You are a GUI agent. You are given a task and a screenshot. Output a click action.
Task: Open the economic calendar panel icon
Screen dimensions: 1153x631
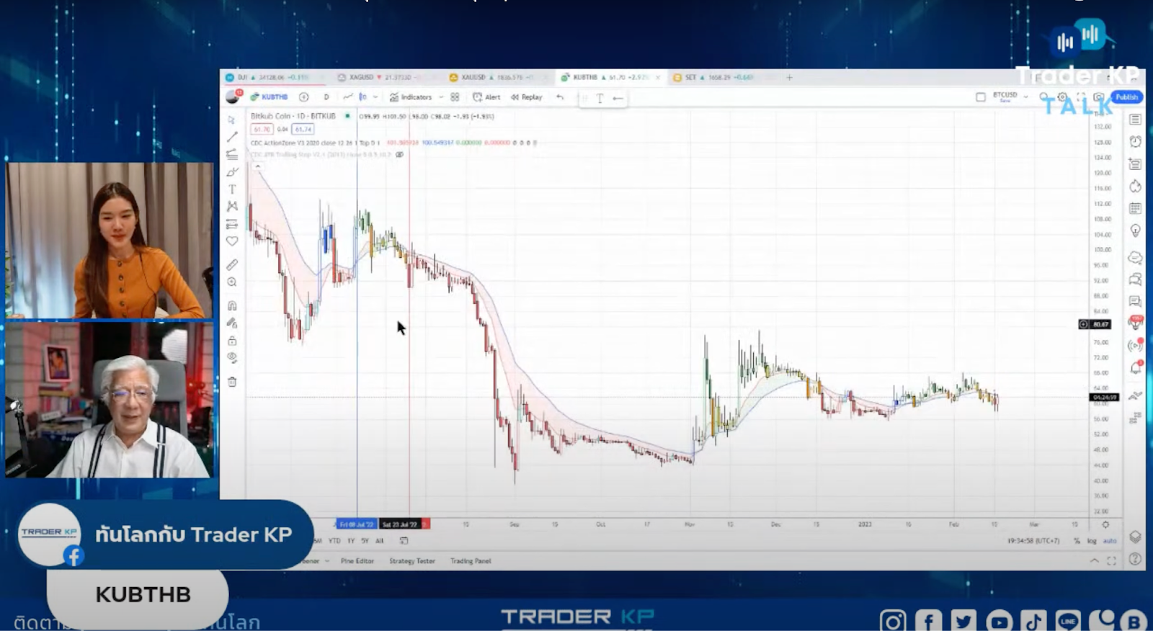click(1135, 208)
